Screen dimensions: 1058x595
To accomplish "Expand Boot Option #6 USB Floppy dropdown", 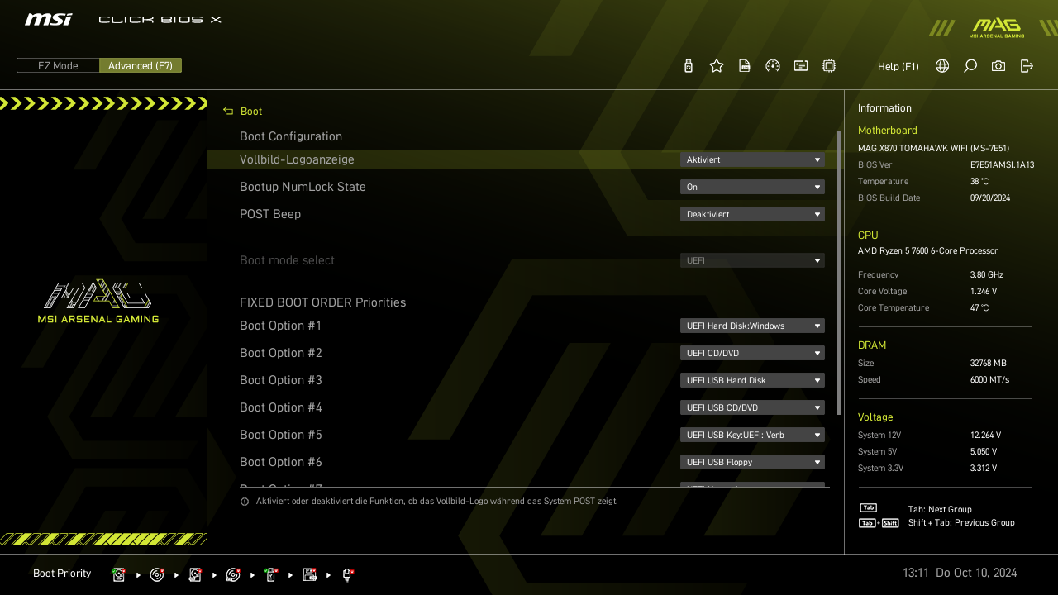I will point(752,462).
